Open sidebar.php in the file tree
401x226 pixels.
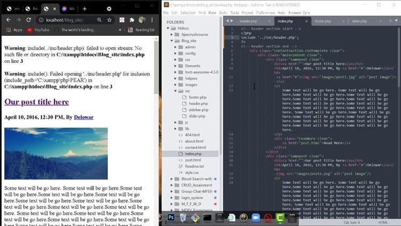click(x=199, y=110)
